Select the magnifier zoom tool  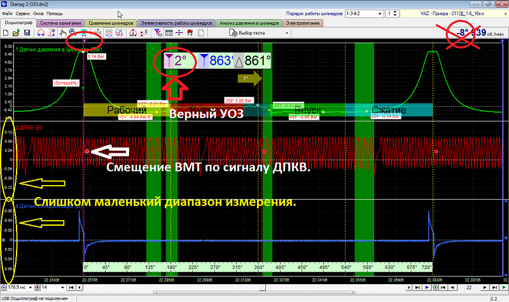73,33
